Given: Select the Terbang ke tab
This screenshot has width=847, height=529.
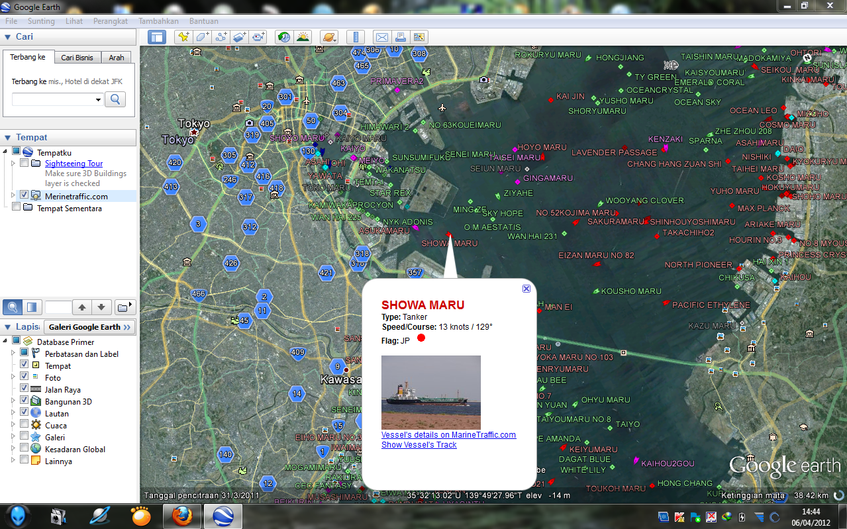Looking at the screenshot, I should click(x=28, y=57).
